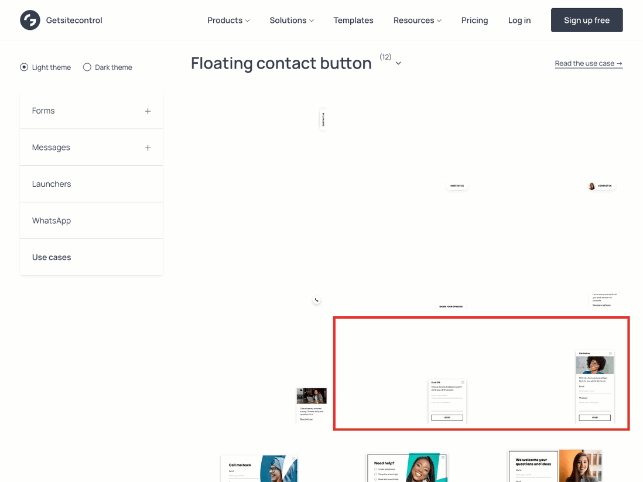
Task: Open the Products menu
Action: [228, 20]
